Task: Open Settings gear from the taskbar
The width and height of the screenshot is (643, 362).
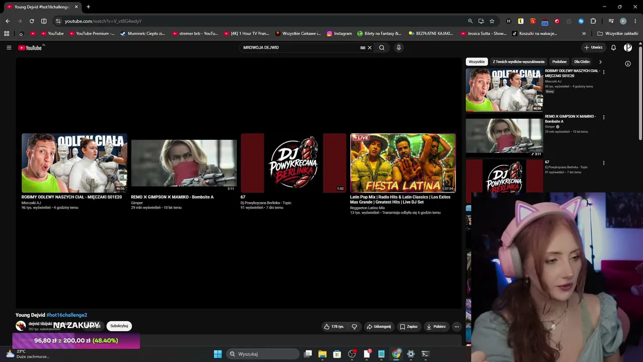Action: [x=411, y=354]
